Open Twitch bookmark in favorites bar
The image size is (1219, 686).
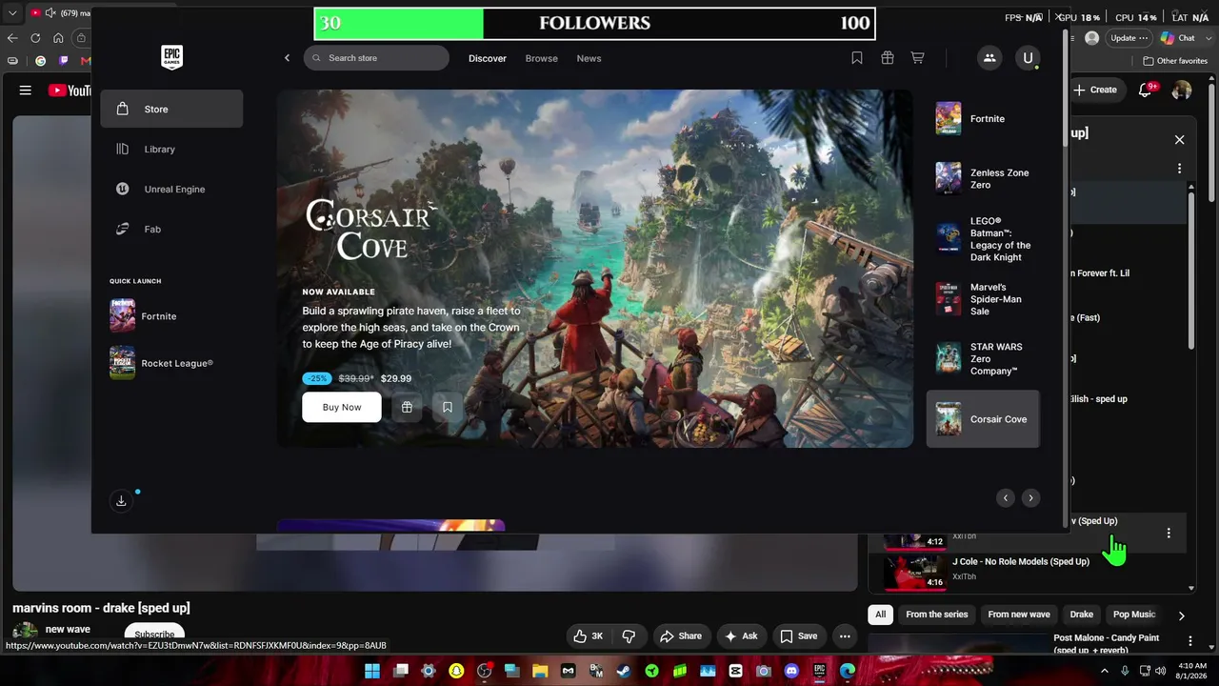click(64, 61)
